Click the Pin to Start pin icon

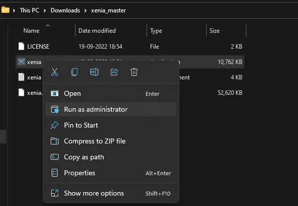[x=55, y=125]
